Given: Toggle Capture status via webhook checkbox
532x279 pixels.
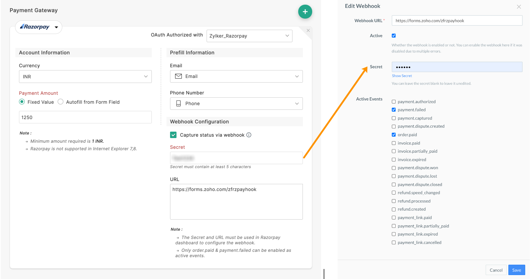Looking at the screenshot, I should click(173, 135).
